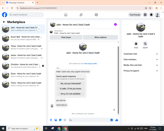
Task: Send quick response 'In talks. I'll let you know.'
Action: pos(71,89)
